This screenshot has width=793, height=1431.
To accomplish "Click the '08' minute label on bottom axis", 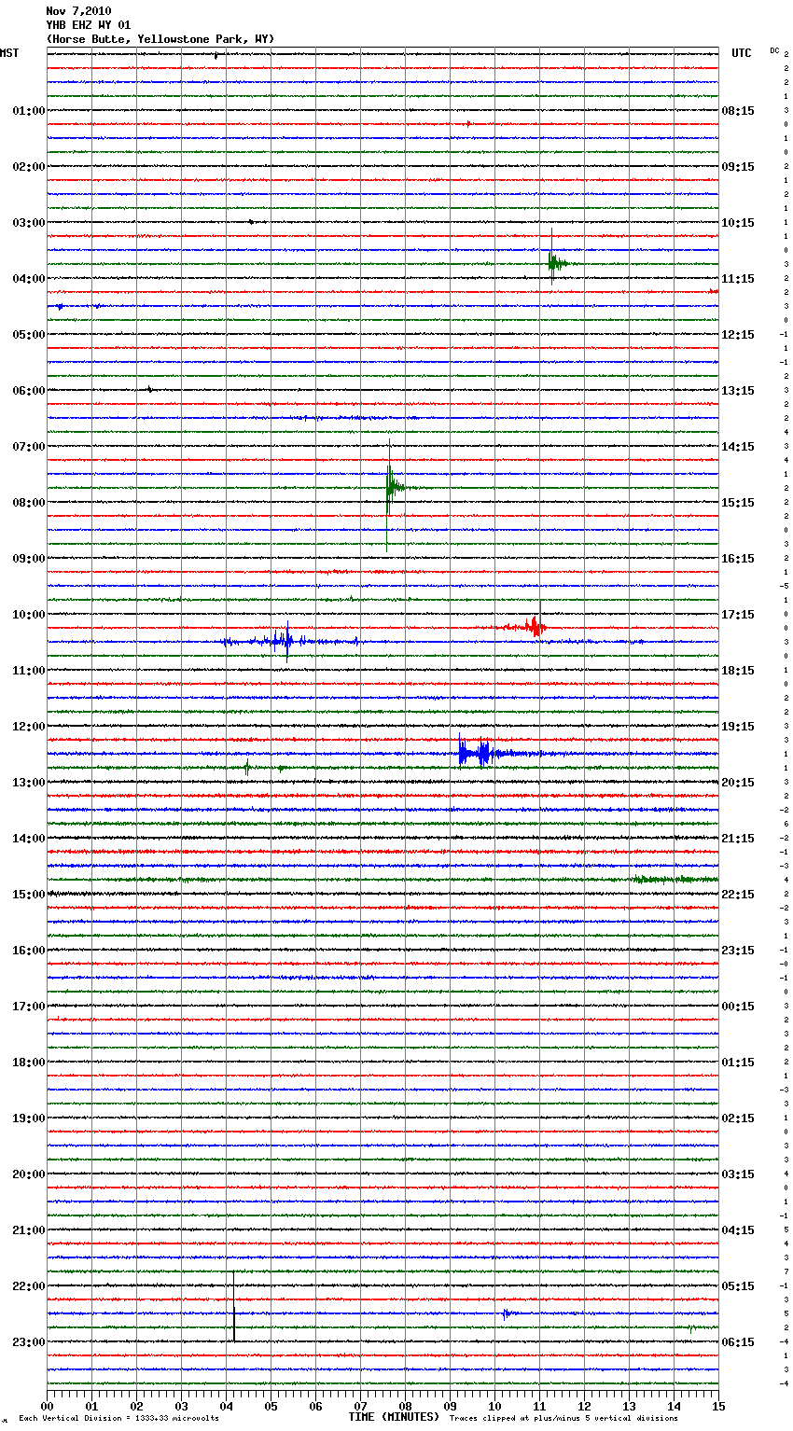I will point(406,1406).
